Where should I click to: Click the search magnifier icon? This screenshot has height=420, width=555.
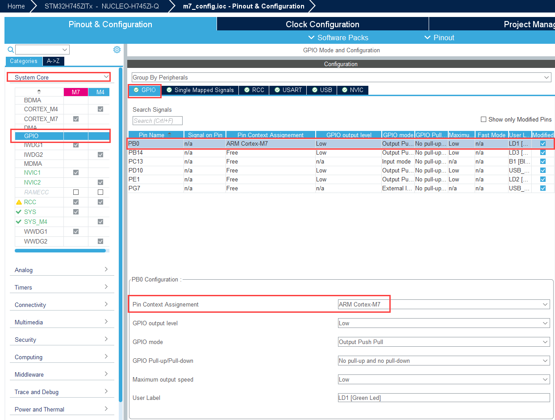click(x=11, y=50)
